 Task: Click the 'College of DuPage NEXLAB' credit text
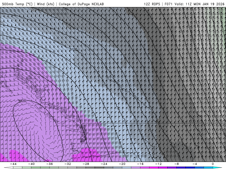[x=81, y=4]
